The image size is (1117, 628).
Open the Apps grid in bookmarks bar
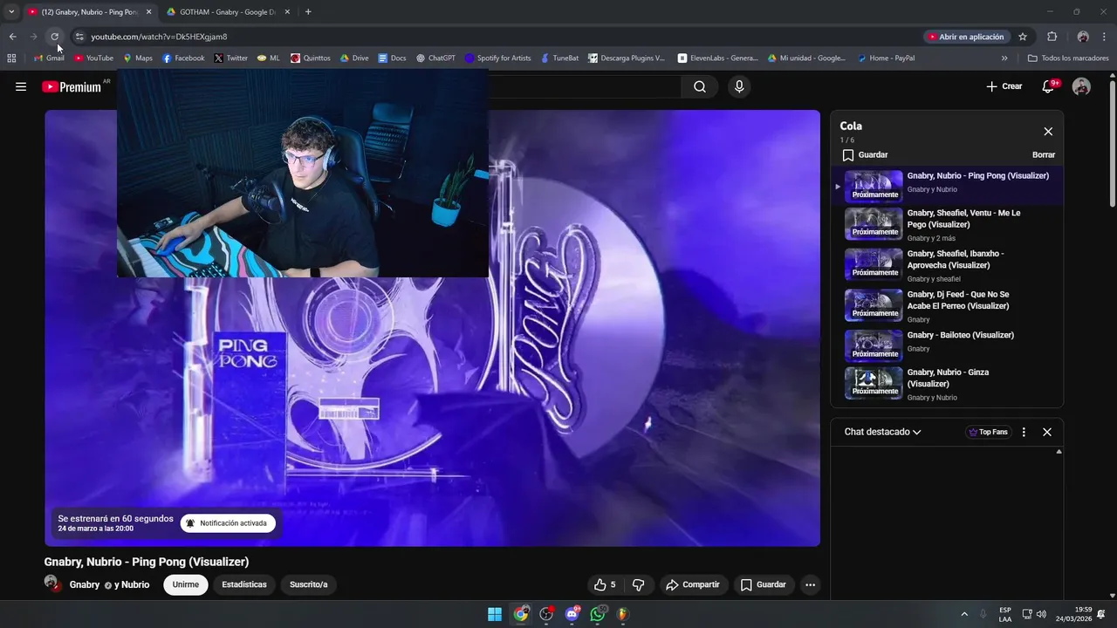11,58
